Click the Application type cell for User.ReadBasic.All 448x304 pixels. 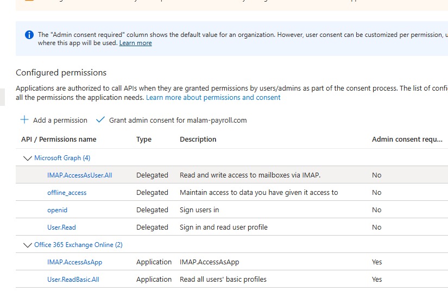tap(154, 280)
